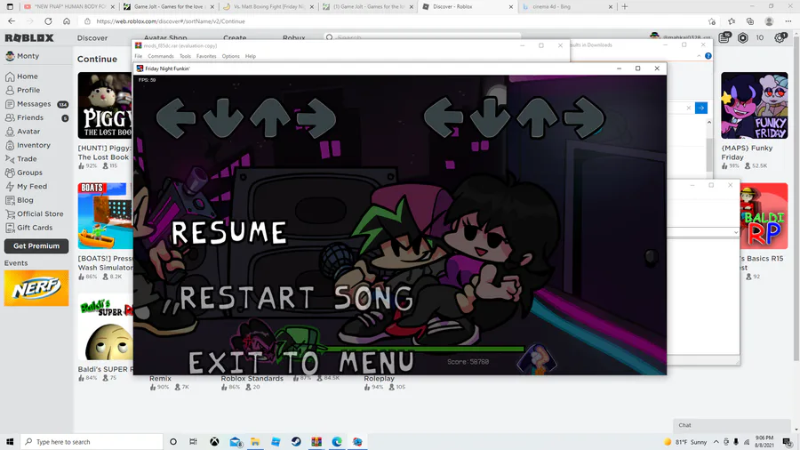800x450 pixels.
Task: Collapse the Explorer window ribbon
Action: click(699, 56)
